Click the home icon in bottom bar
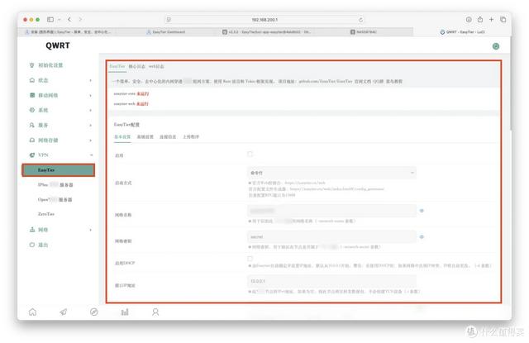This screenshot has height=343, width=529. (x=32, y=312)
